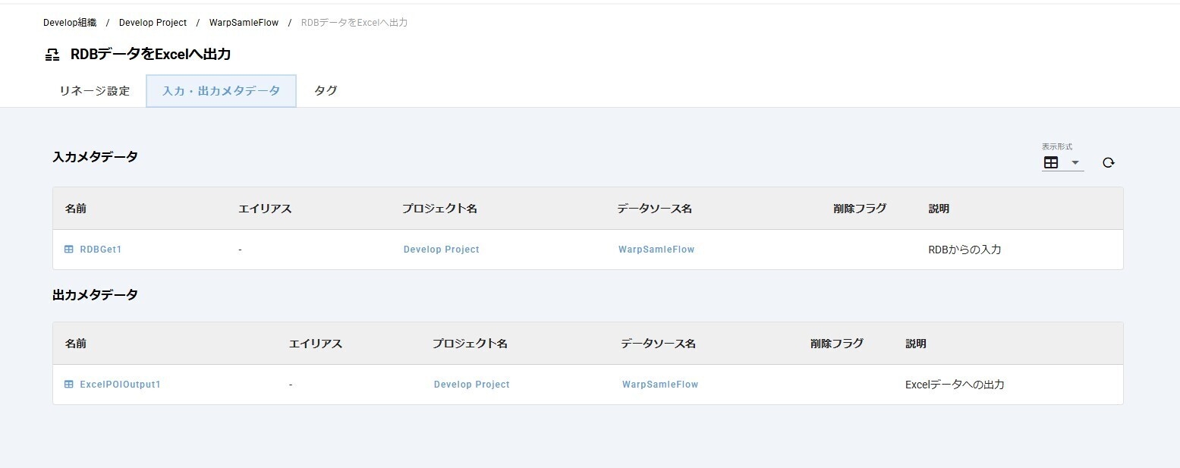Click the table icon beside ExcelPOIOutput1

pyautogui.click(x=68, y=385)
